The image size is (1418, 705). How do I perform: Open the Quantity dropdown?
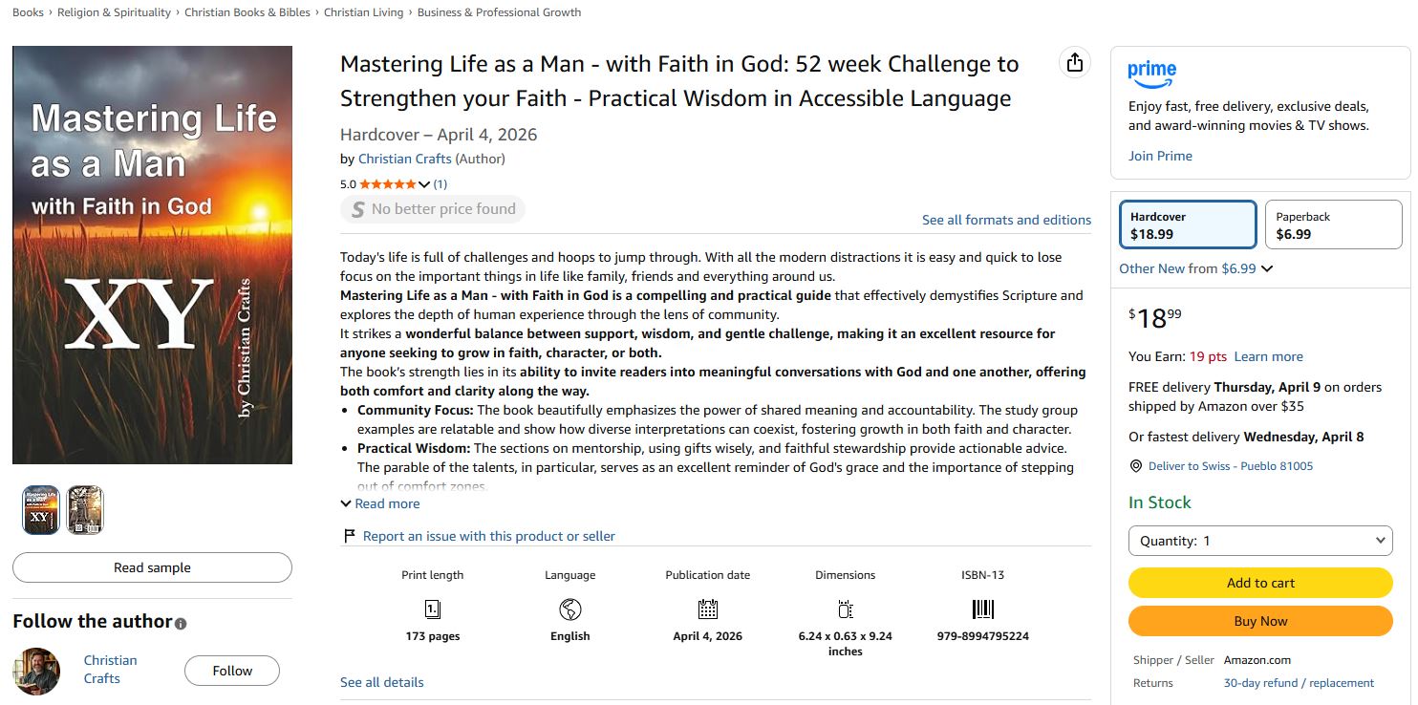[x=1260, y=541]
